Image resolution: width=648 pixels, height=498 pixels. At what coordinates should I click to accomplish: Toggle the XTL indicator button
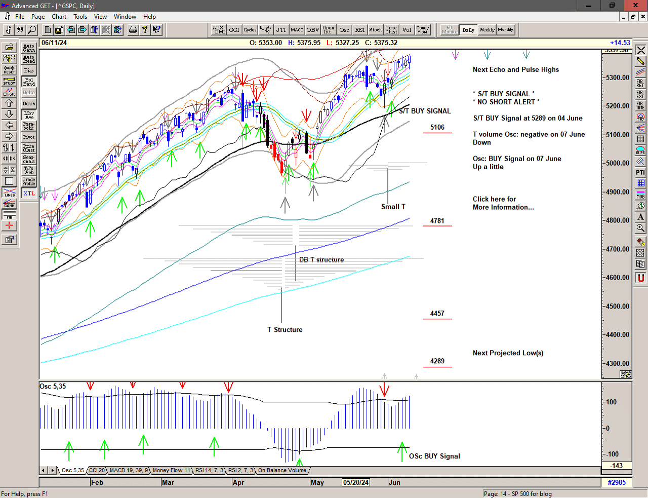point(29,193)
